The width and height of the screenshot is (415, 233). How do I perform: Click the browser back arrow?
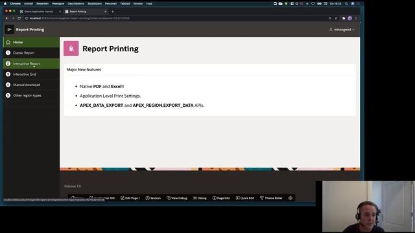[7, 18]
